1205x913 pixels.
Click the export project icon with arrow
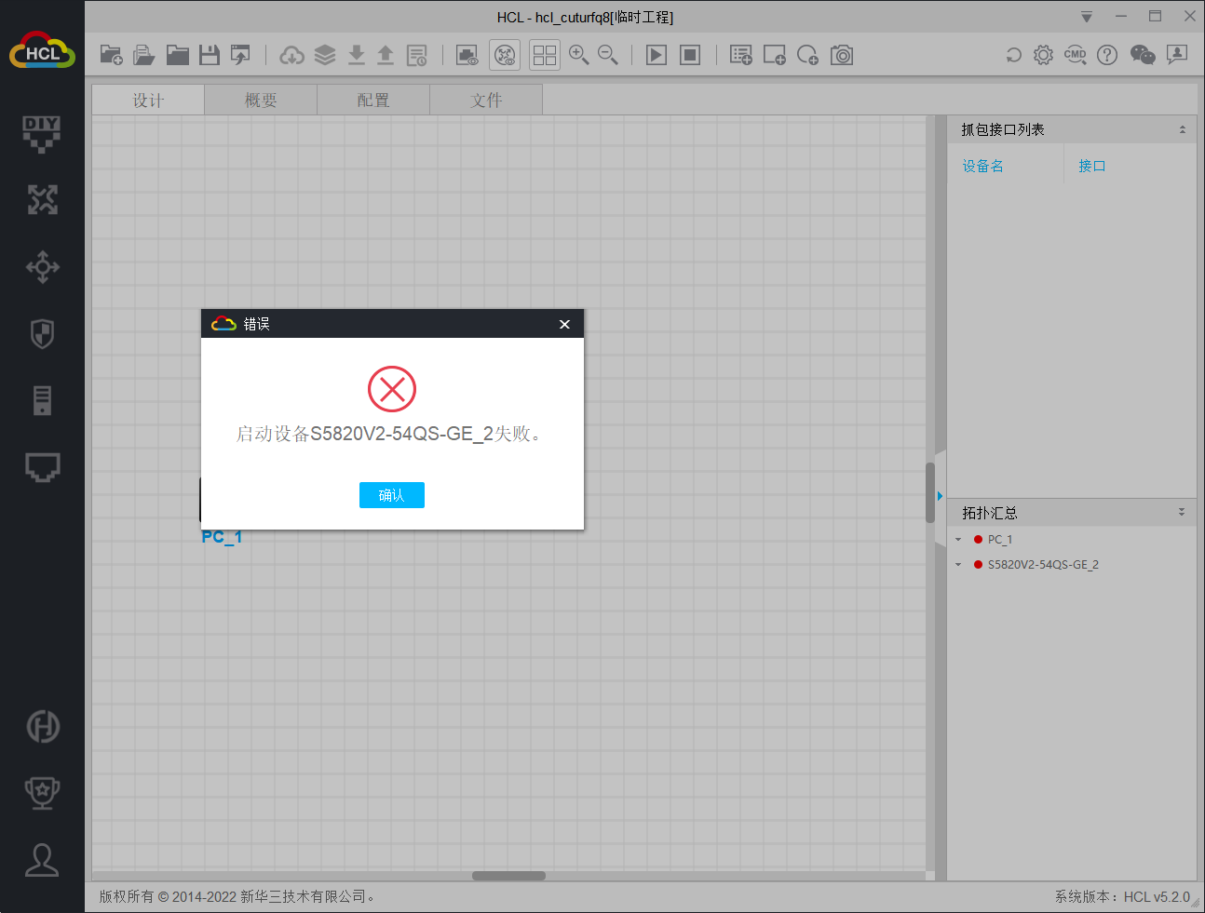tap(240, 56)
